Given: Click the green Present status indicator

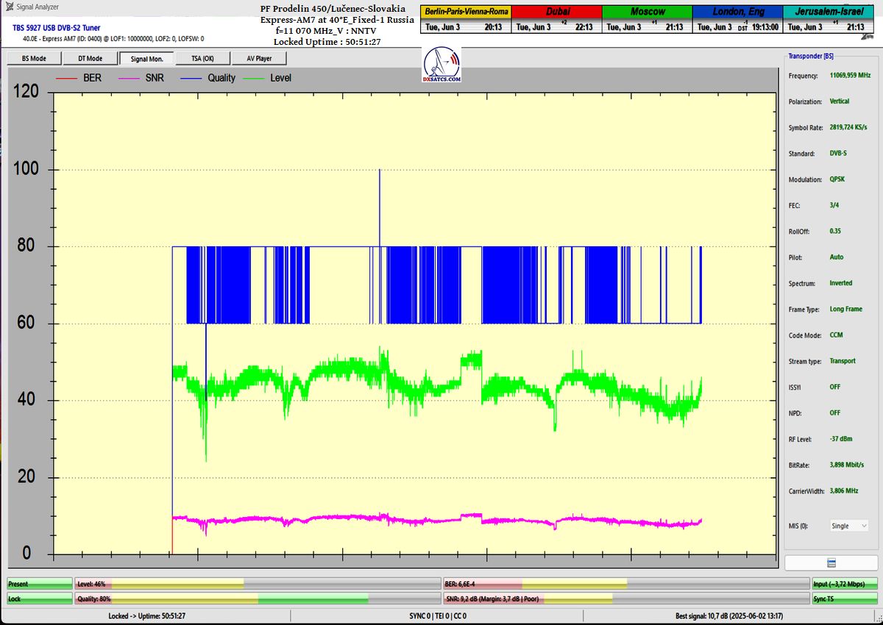Looking at the screenshot, I should coord(40,584).
